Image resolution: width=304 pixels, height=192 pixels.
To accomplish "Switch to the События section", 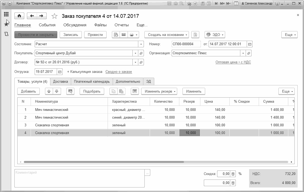I will tap(47, 25).
